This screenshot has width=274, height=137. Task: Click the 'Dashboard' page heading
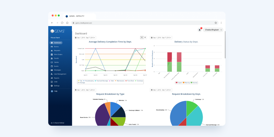81,34
